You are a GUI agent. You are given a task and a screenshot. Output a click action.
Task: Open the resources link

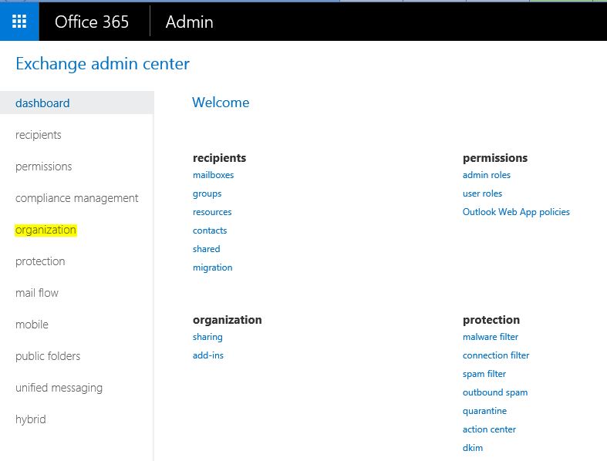[x=212, y=212]
